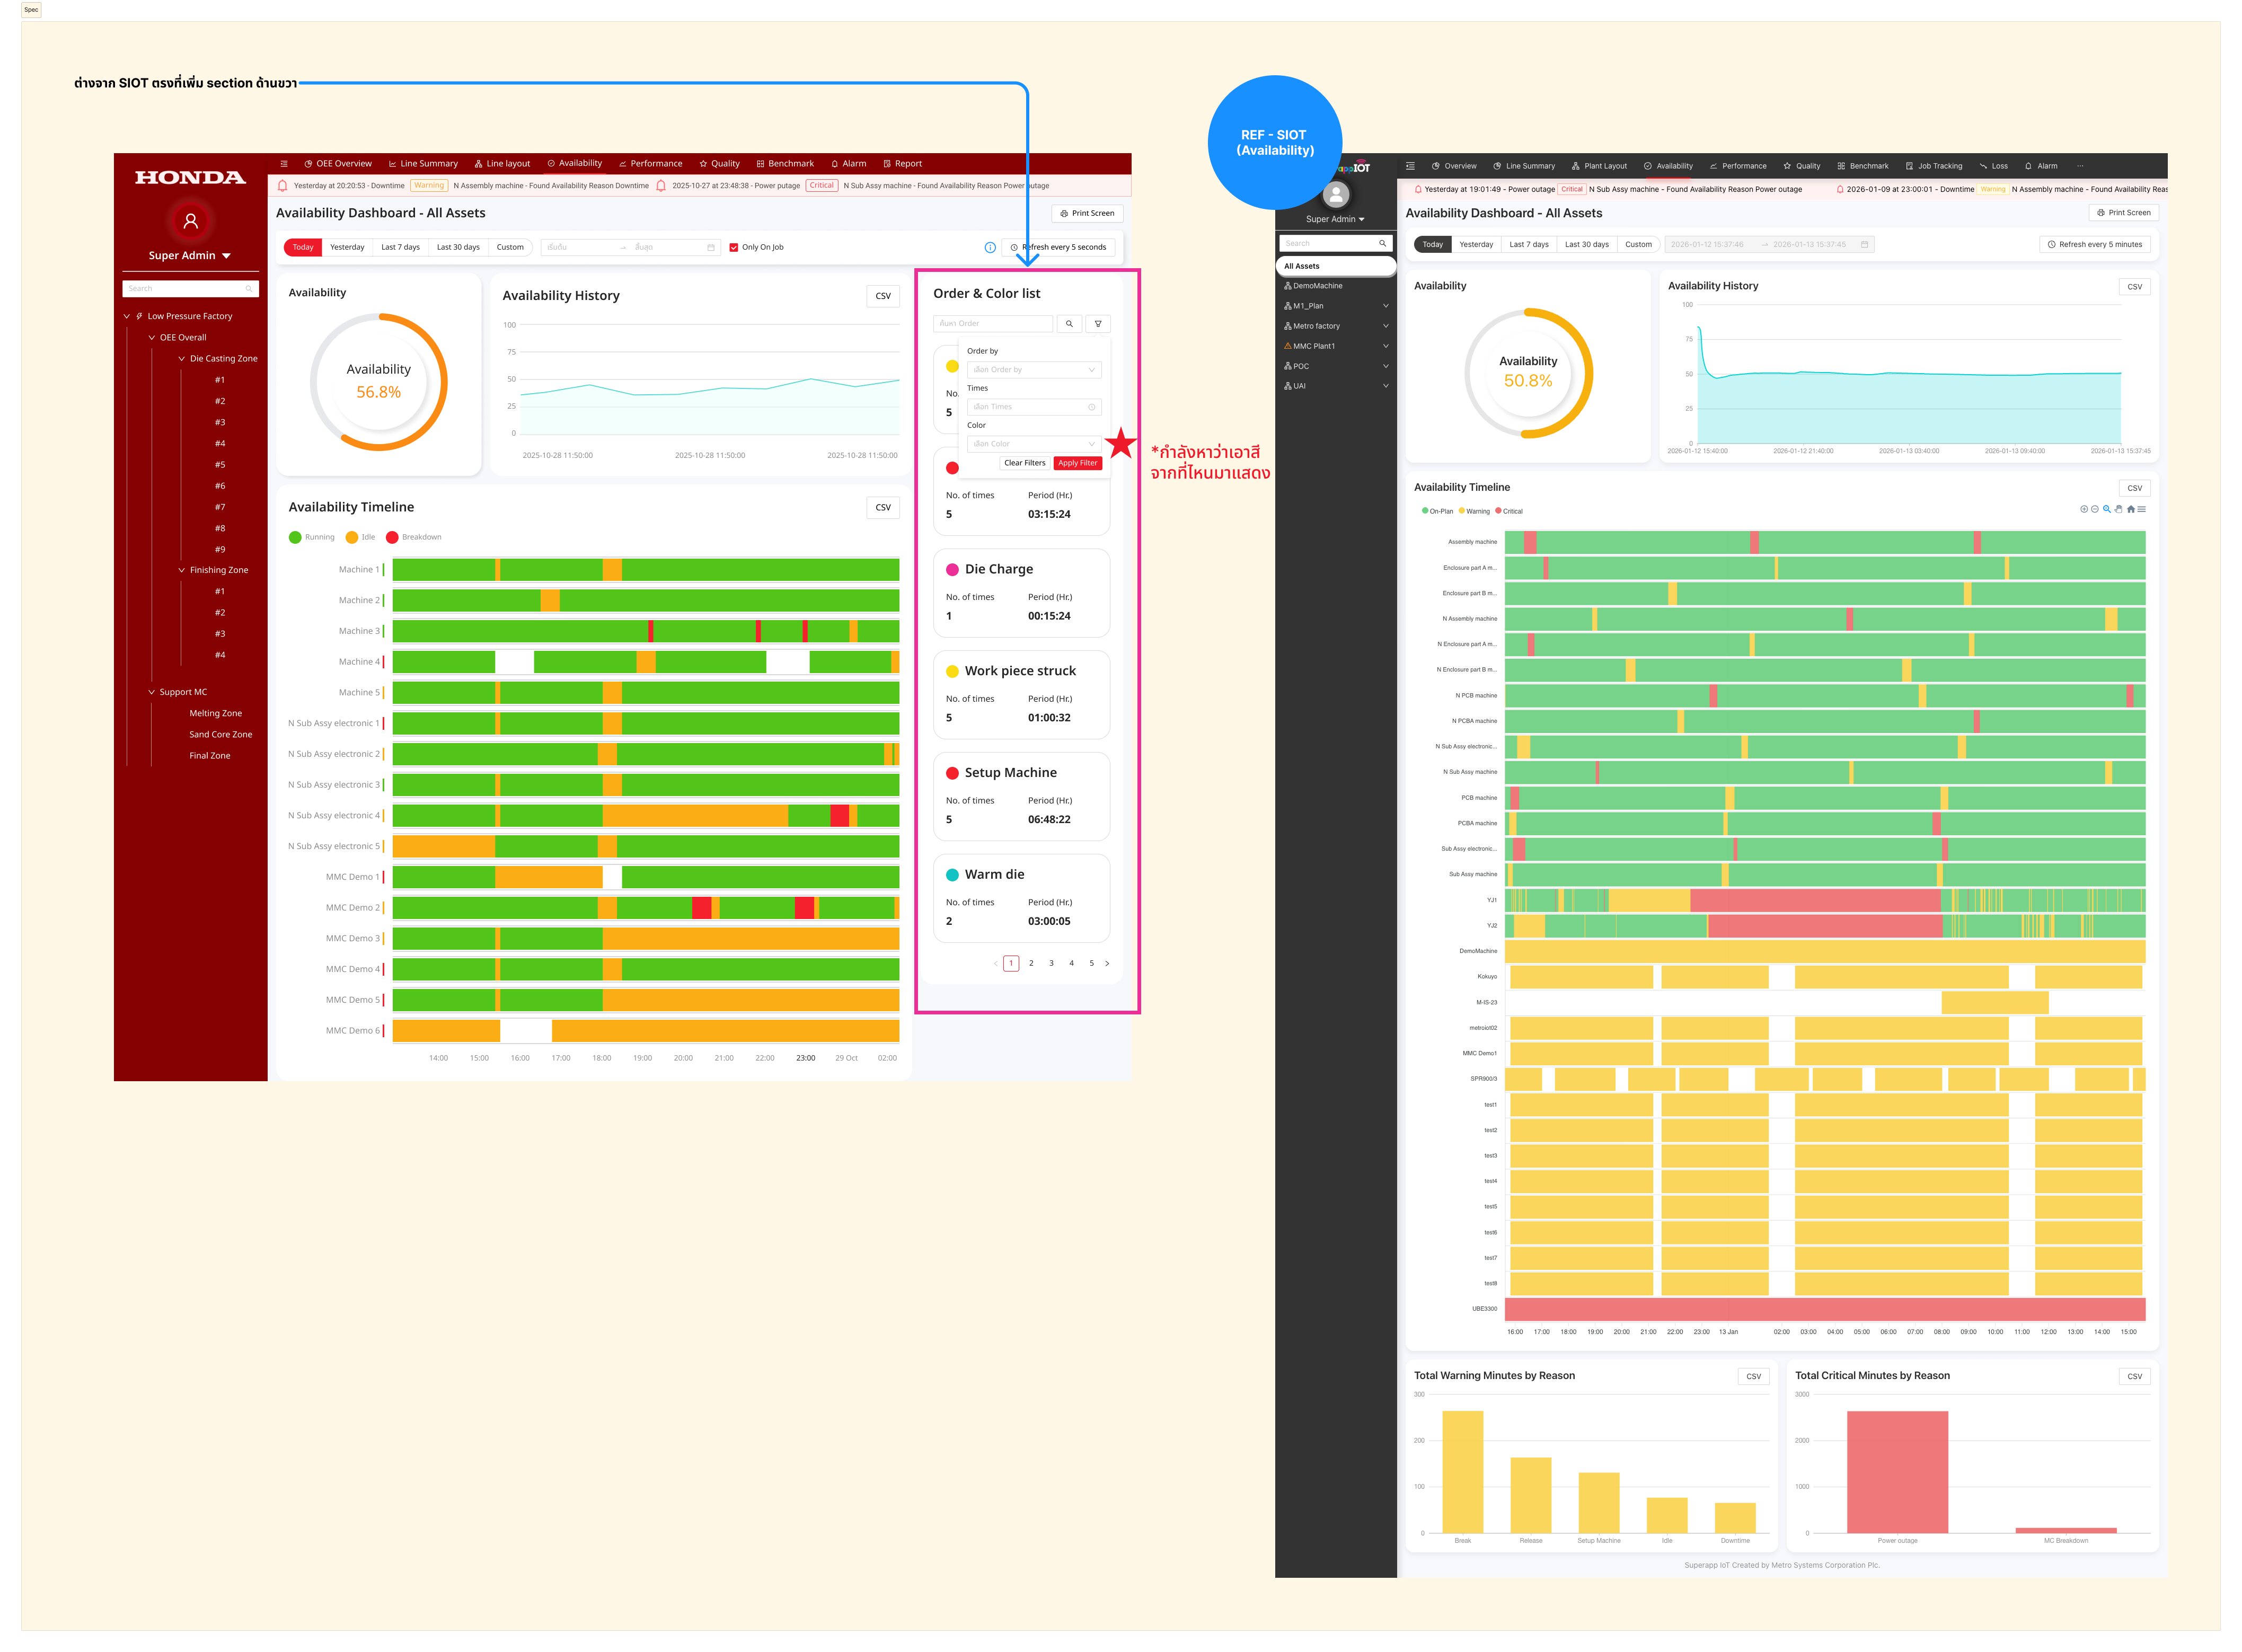The image size is (2242, 1652).
Task: Collapse the Die Casting Zone tree node
Action: (182, 359)
